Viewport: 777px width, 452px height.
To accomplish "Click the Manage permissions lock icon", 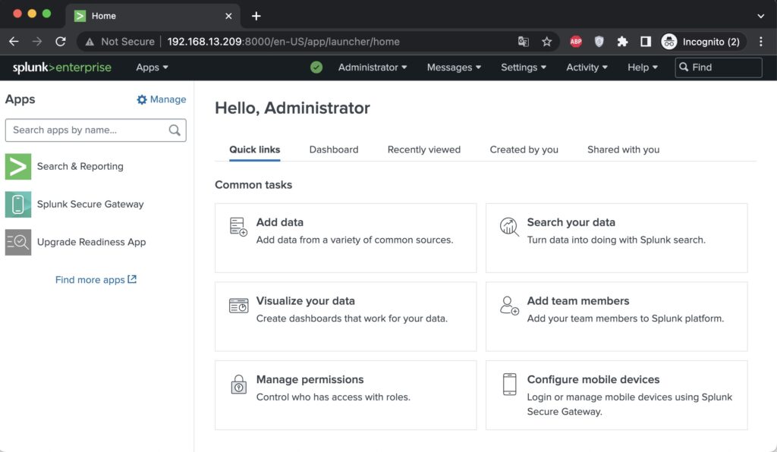I will [238, 385].
